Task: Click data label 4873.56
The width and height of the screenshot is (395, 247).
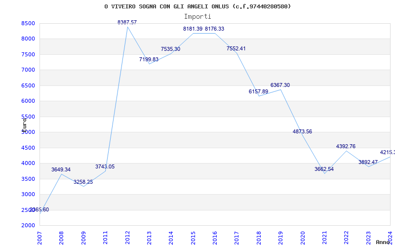Action: tap(302, 131)
